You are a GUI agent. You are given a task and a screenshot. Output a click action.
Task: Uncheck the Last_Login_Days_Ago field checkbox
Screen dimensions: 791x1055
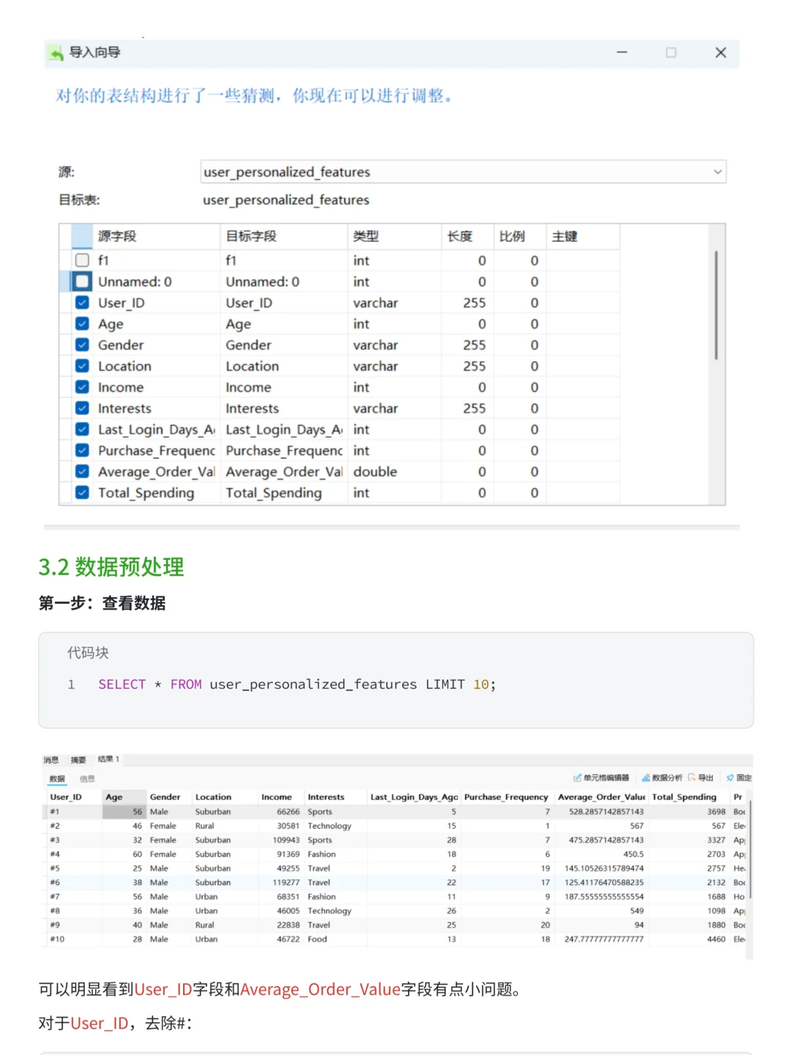click(82, 429)
